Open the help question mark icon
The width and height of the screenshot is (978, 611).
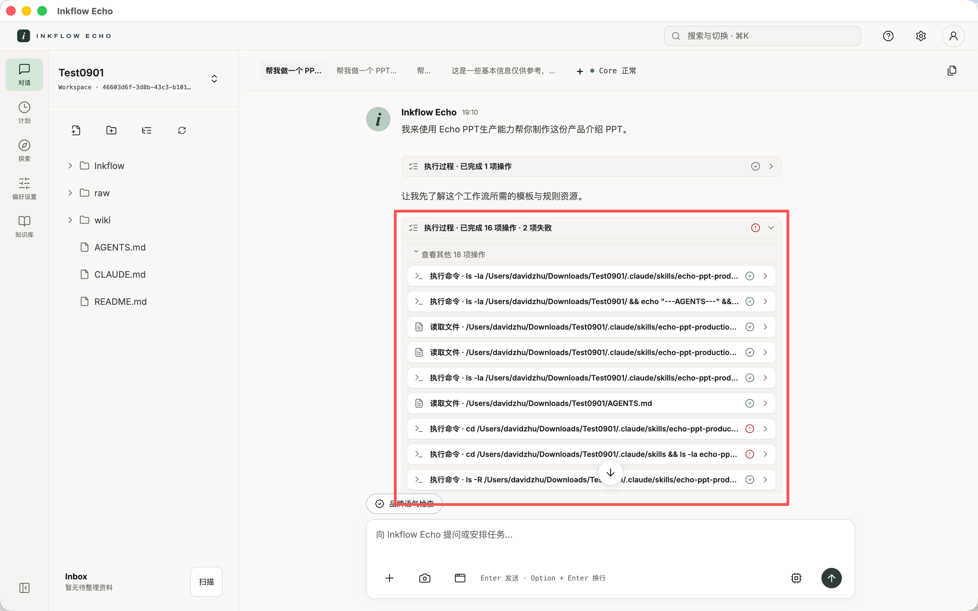coord(888,36)
